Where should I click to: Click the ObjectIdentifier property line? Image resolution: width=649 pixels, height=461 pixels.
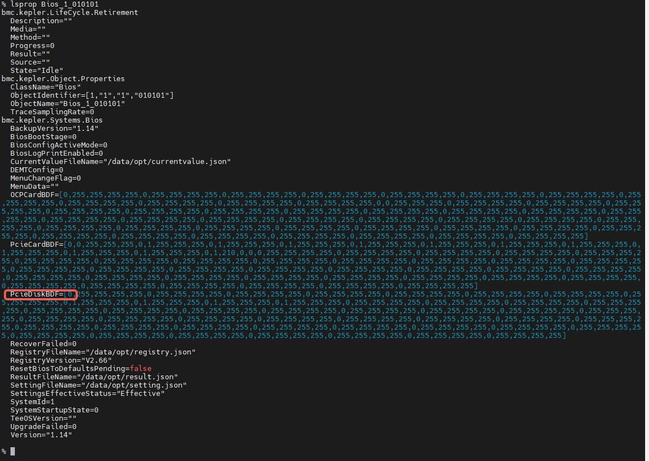pos(92,95)
